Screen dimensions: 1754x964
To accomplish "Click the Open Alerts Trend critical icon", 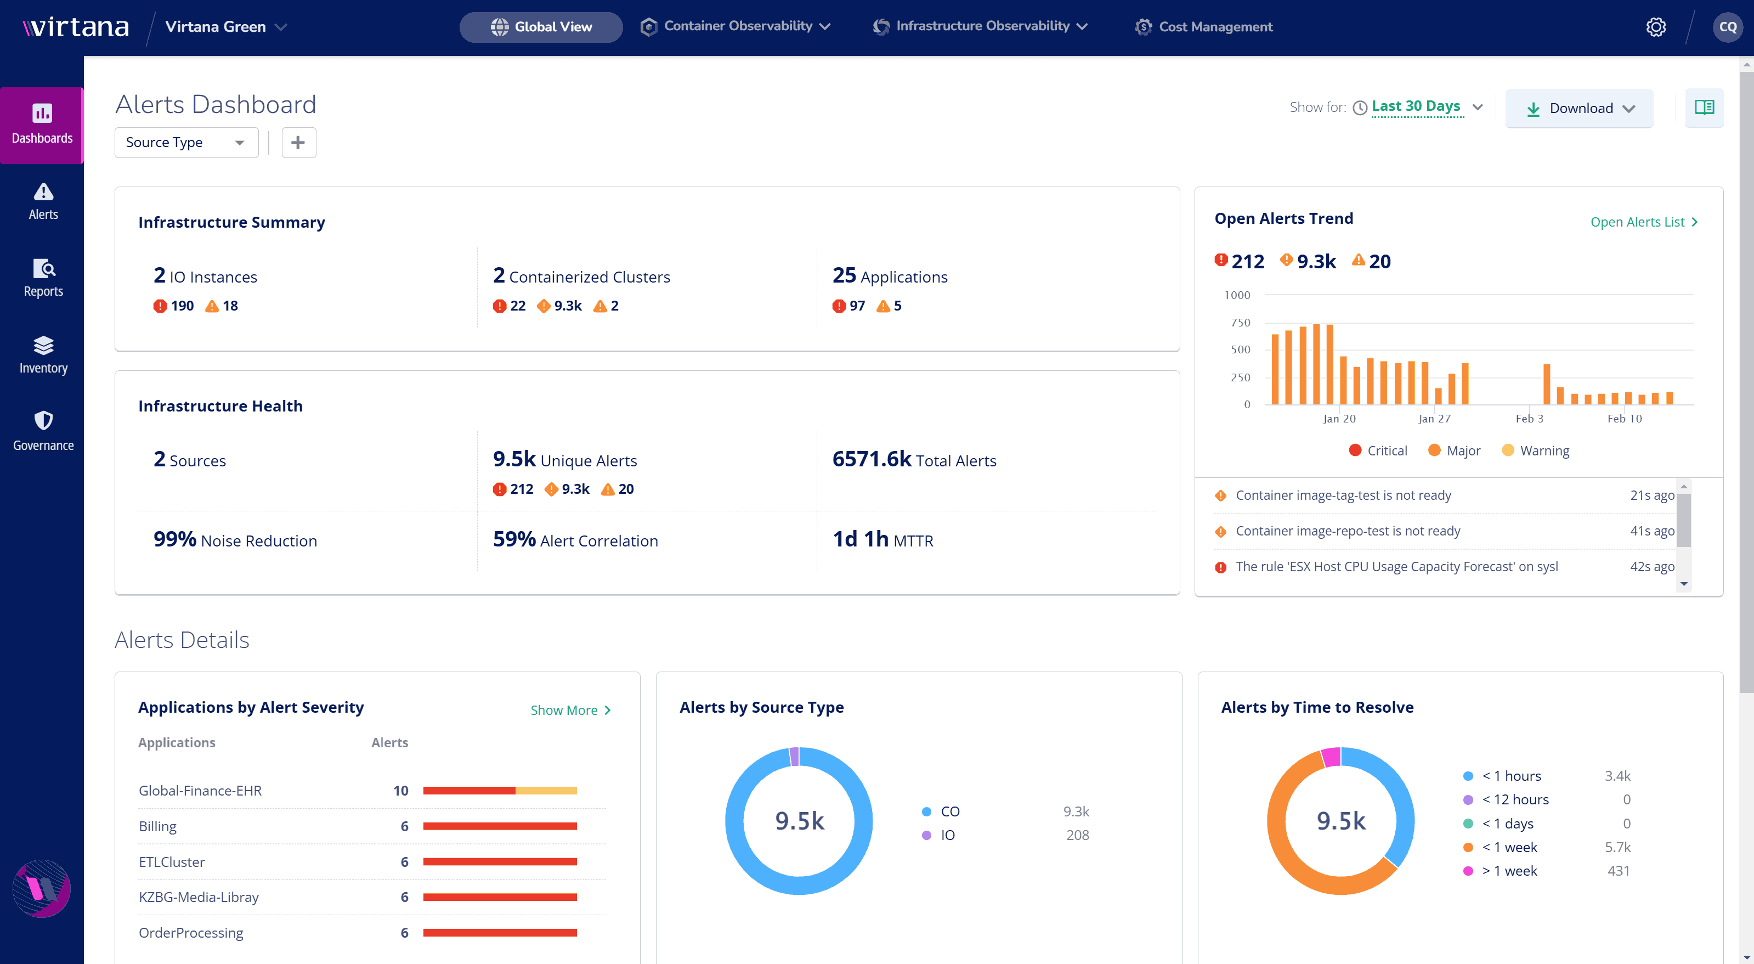I will (x=1221, y=260).
